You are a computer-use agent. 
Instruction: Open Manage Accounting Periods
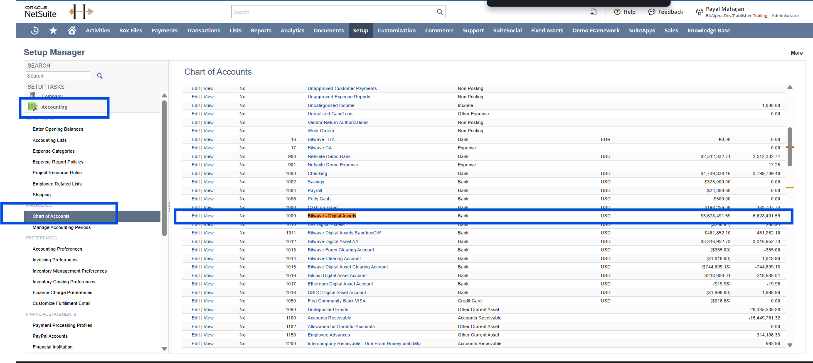click(62, 227)
